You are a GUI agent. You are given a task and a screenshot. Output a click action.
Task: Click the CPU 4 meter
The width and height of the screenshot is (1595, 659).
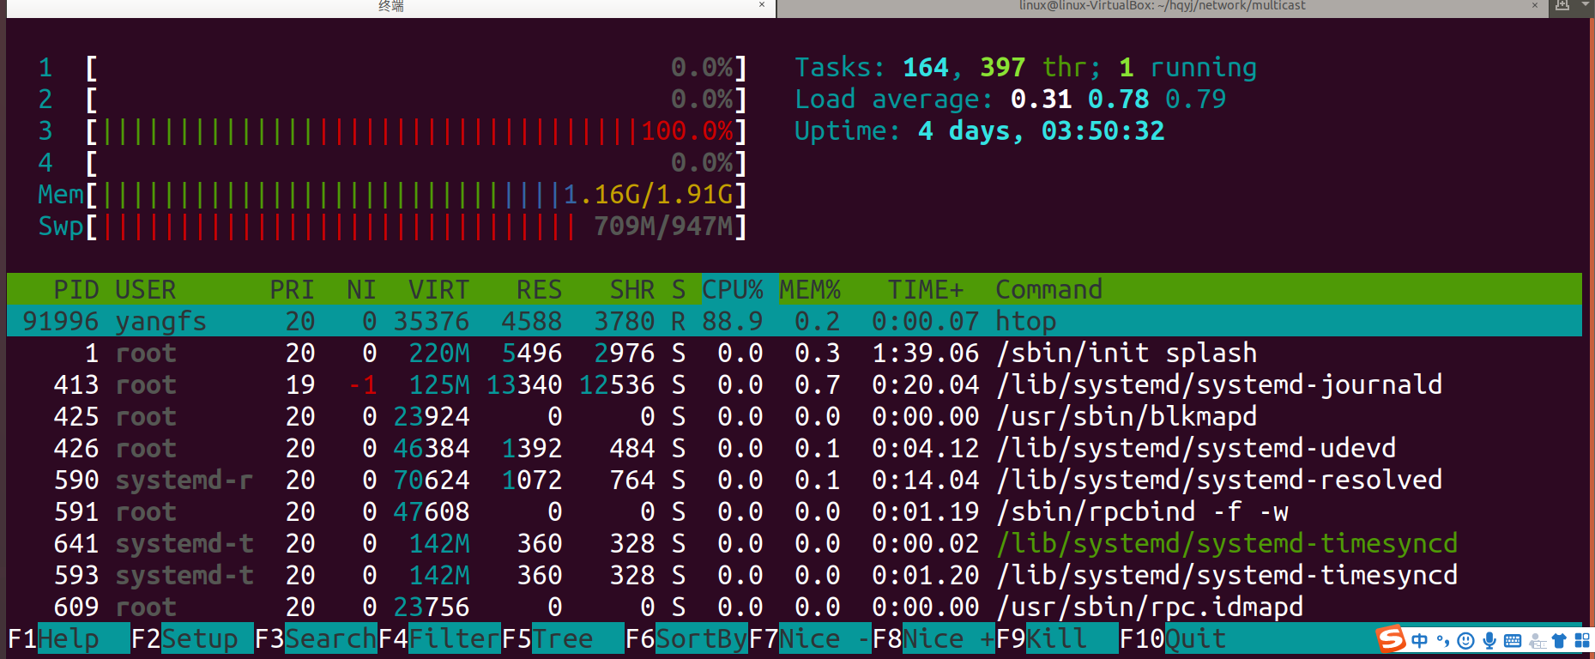coord(392,163)
